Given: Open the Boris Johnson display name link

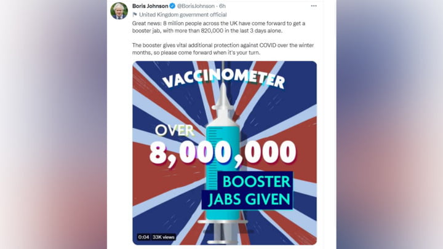Looking at the screenshot, I should (150, 6).
